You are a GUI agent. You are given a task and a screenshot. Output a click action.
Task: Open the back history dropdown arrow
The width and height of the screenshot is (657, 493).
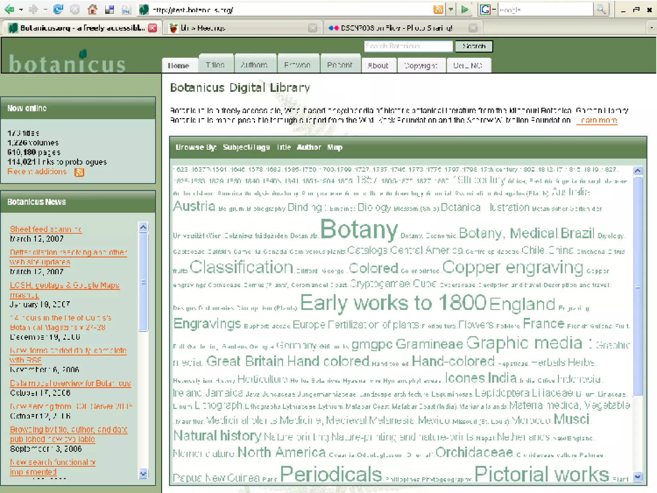click(x=21, y=10)
